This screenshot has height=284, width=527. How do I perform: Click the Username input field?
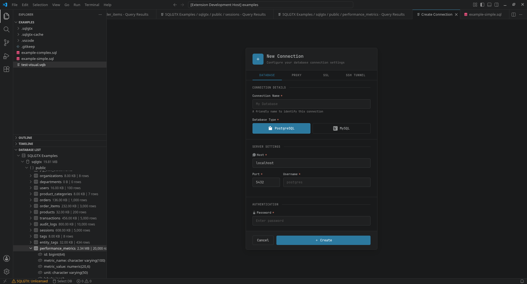(327, 182)
